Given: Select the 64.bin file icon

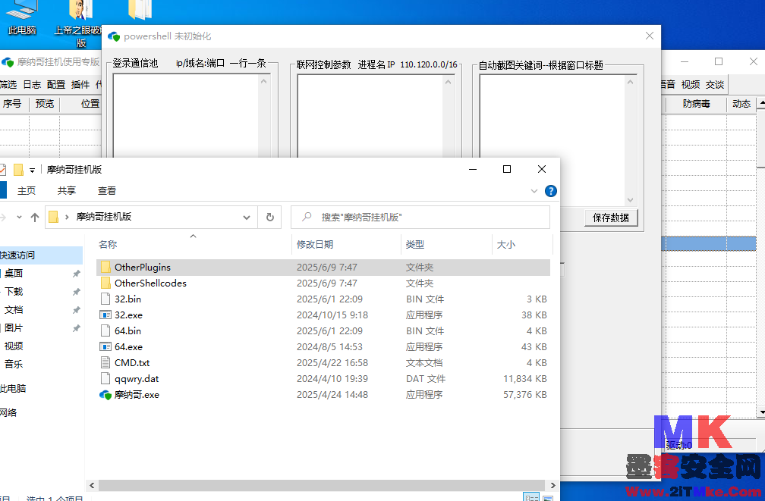Looking at the screenshot, I should point(105,331).
